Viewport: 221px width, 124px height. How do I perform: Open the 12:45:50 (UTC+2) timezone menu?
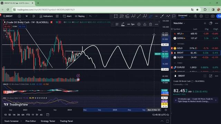click(x=160, y=115)
